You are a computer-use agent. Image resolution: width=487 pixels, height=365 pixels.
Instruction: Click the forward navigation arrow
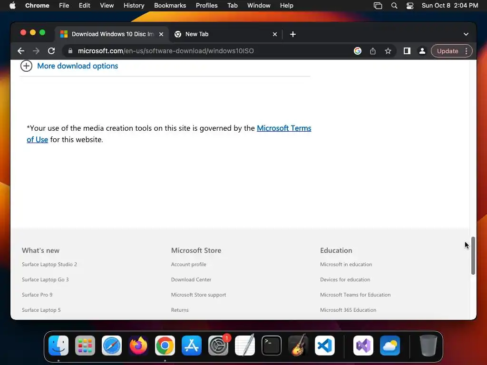pyautogui.click(x=36, y=51)
